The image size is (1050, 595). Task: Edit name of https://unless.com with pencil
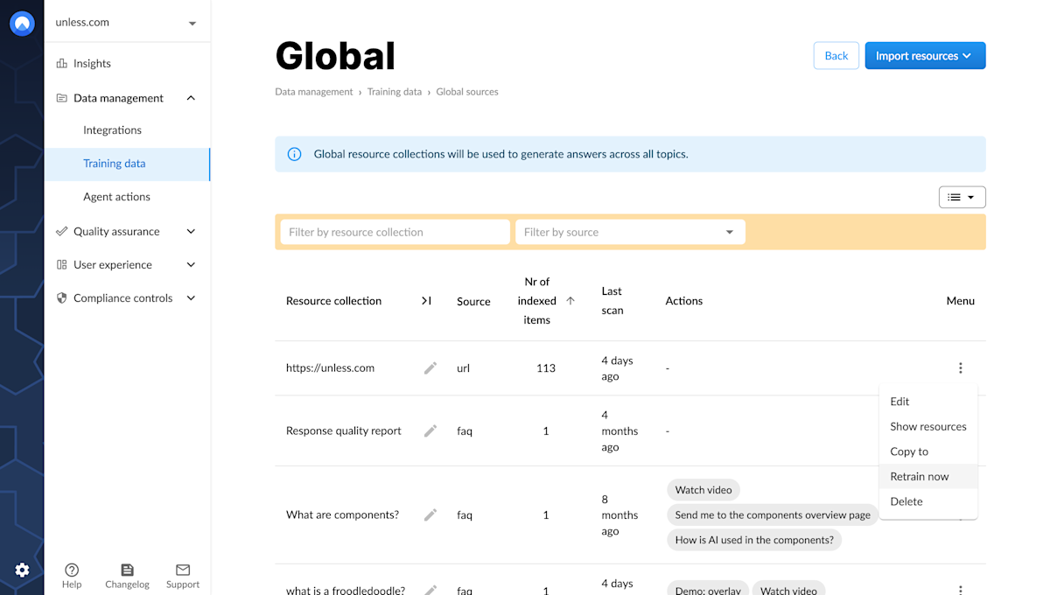[430, 368]
